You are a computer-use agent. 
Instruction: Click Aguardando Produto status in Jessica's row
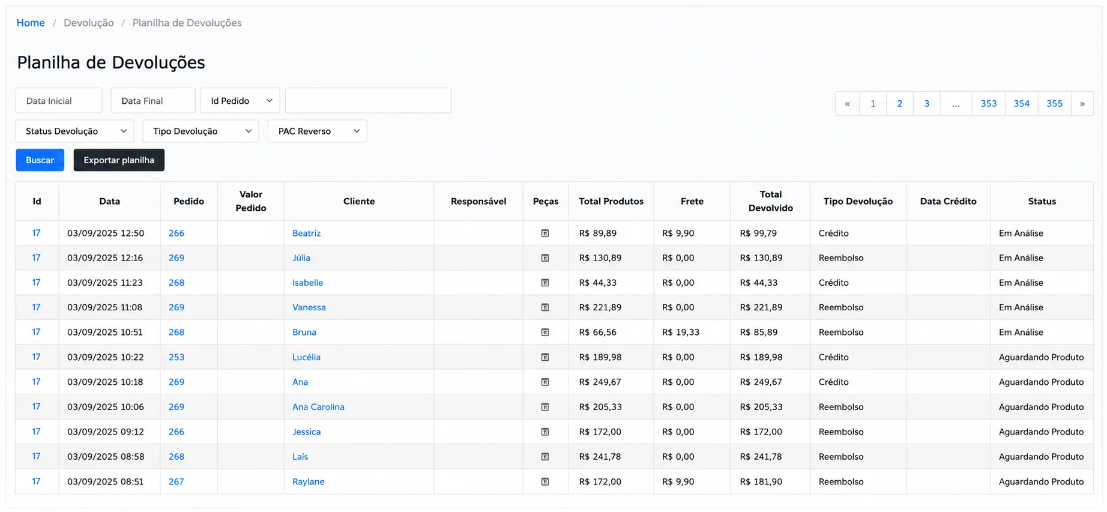coord(1042,432)
